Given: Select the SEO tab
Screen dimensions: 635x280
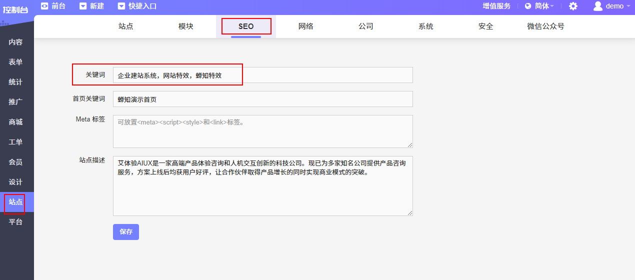Looking at the screenshot, I should tap(246, 26).
